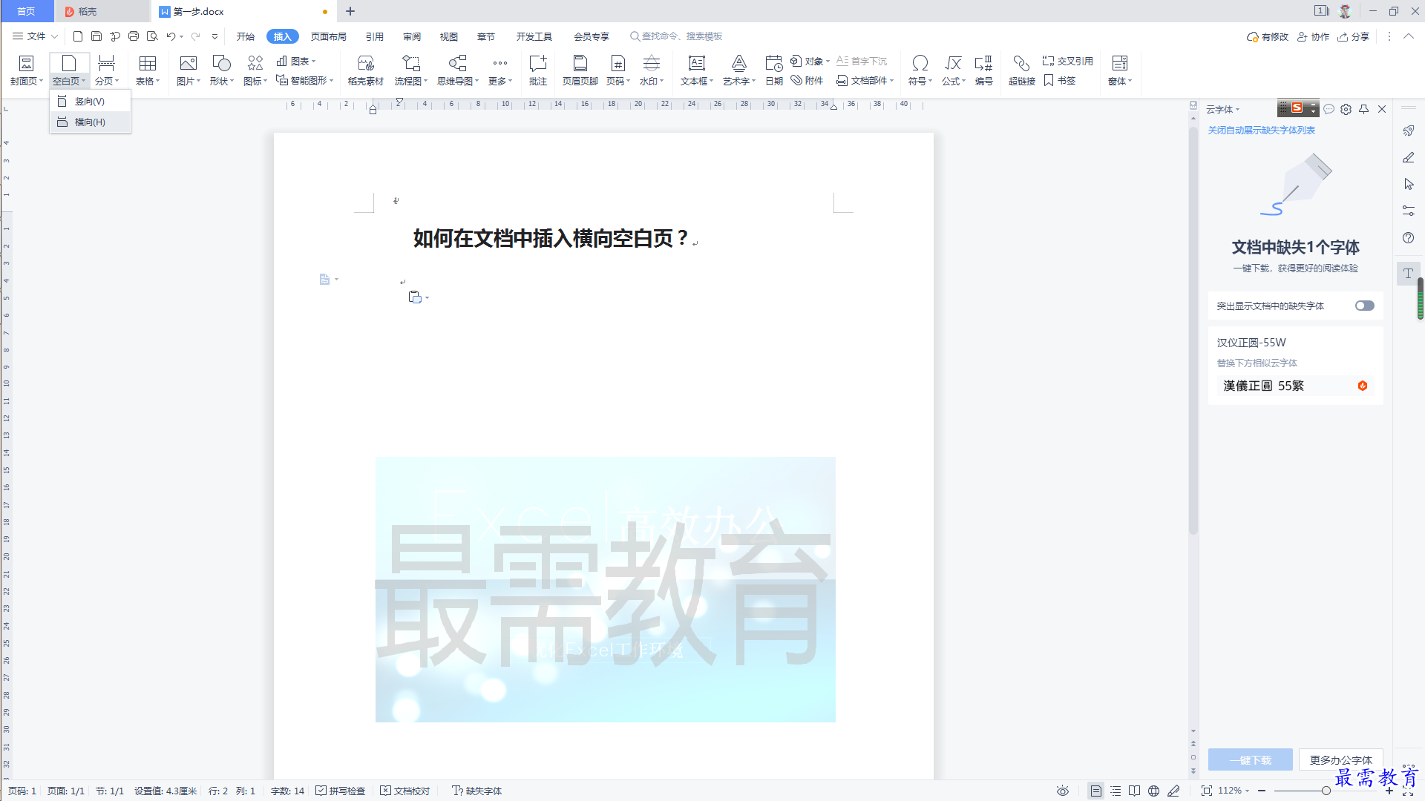The width and height of the screenshot is (1425, 801).
Task: Toggle 拼写检查 spell check in status bar
Action: [341, 791]
